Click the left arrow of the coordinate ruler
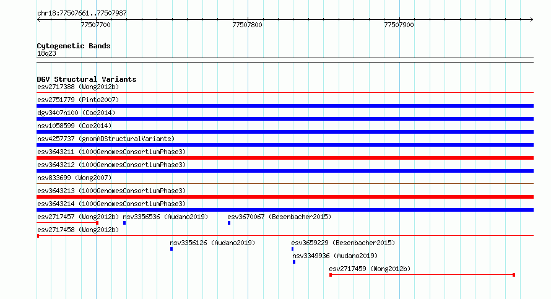Viewport: 551px width, 299px height. 38,20
